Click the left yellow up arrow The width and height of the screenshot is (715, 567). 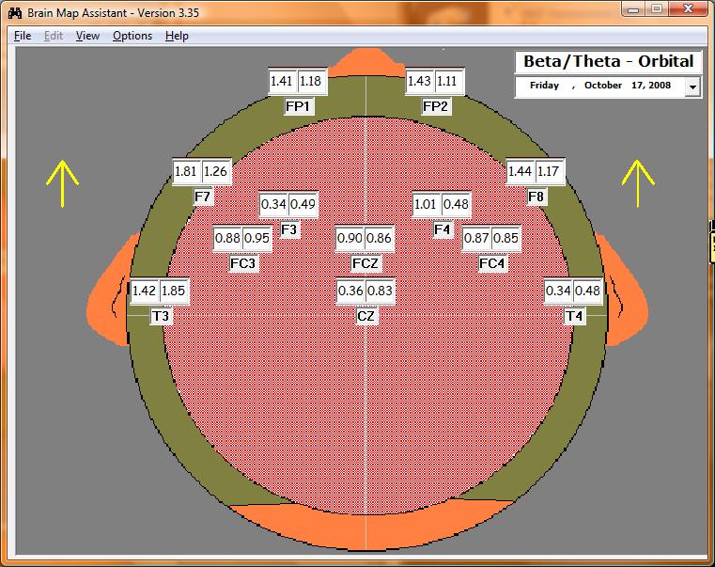click(62, 183)
